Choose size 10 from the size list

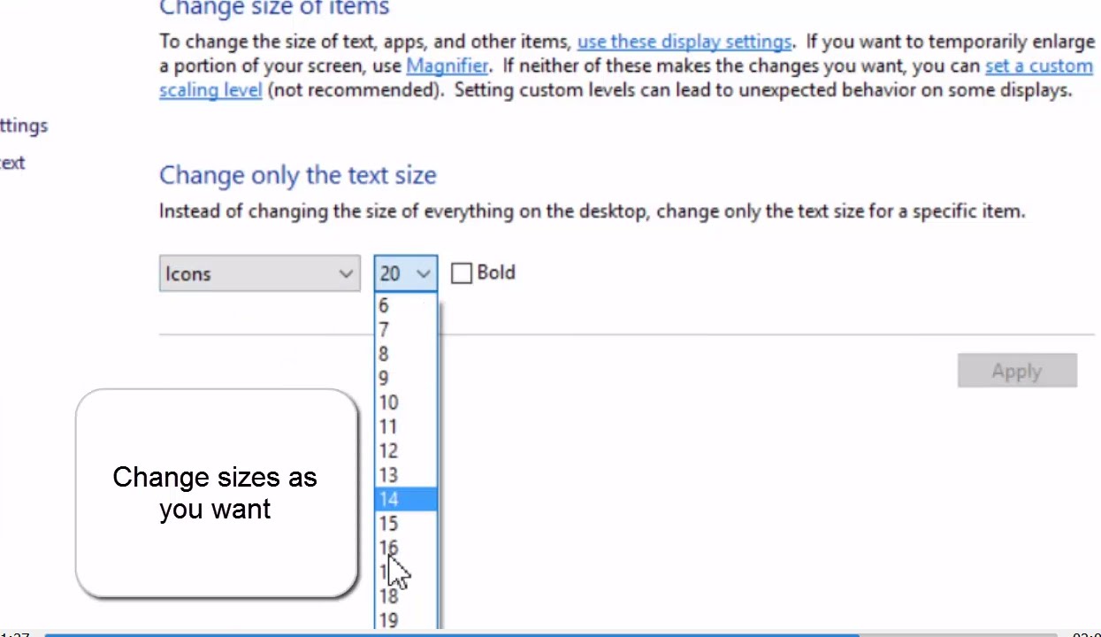[x=389, y=402]
